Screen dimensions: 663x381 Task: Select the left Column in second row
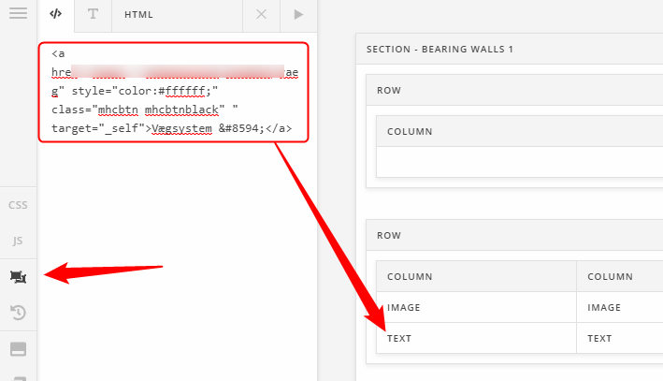[x=410, y=277]
